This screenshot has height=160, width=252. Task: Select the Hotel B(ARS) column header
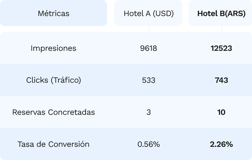pyautogui.click(x=221, y=14)
